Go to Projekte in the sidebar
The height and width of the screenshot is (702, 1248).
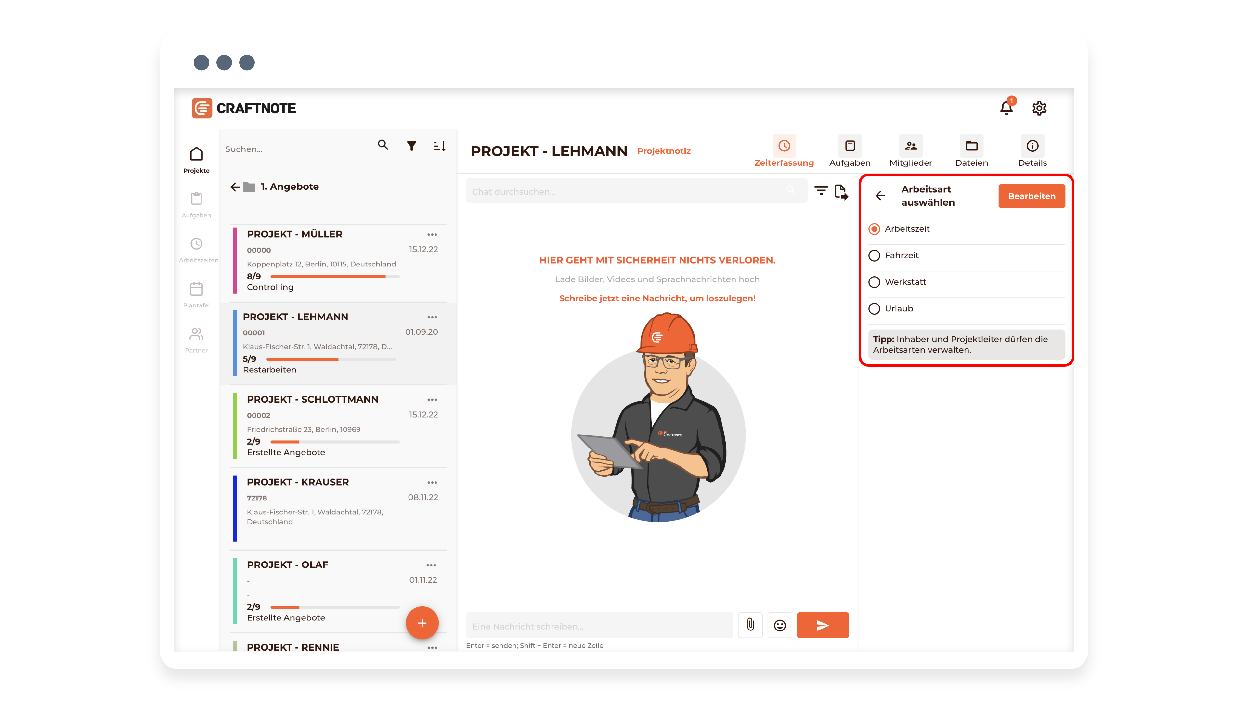tap(196, 160)
